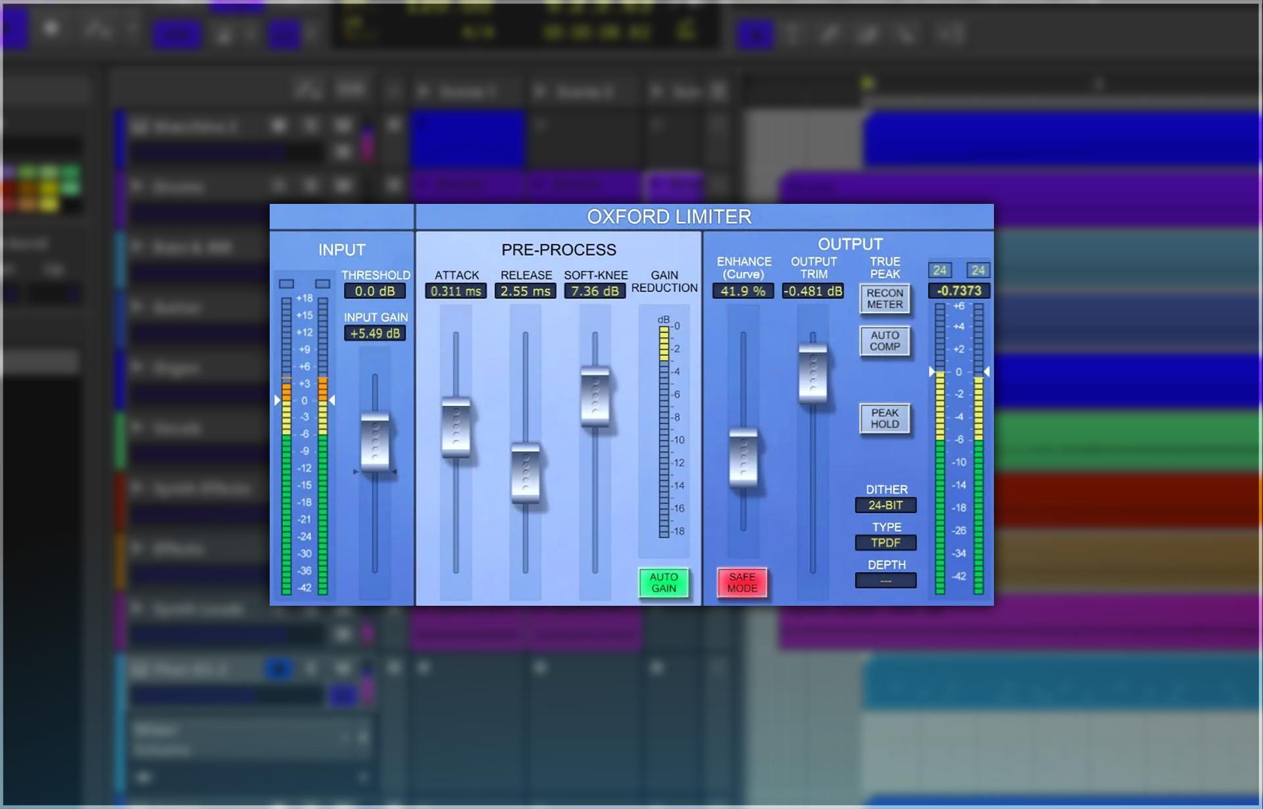Toggle the AUTO COMP button
This screenshot has height=809, width=1263.
click(885, 341)
